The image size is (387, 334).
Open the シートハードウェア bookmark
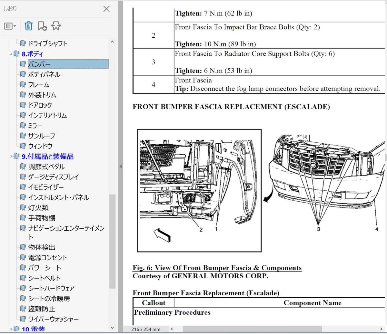coord(51,288)
